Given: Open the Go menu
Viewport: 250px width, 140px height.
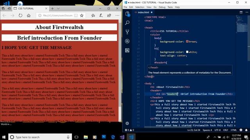Looking at the screenshot, I should 155,7.
